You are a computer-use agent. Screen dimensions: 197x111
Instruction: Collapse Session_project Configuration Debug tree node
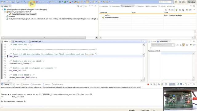2,10
